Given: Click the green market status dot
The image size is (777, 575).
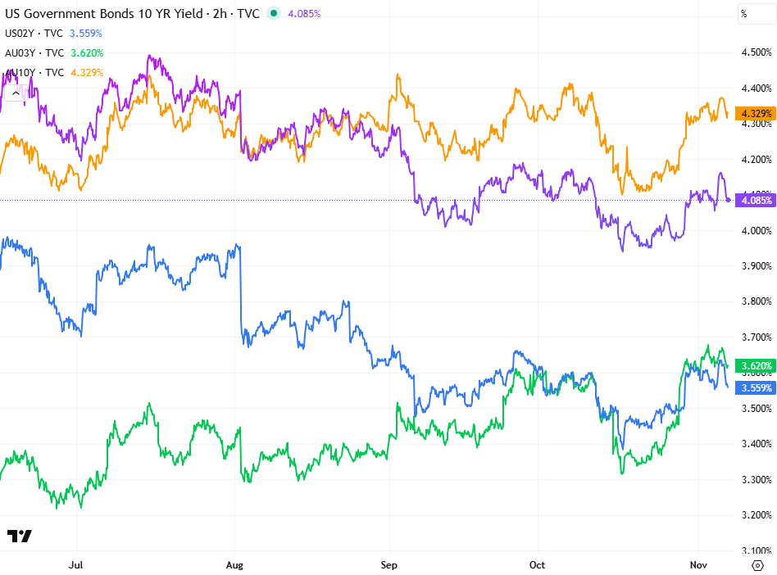Looking at the screenshot, I should click(273, 13).
